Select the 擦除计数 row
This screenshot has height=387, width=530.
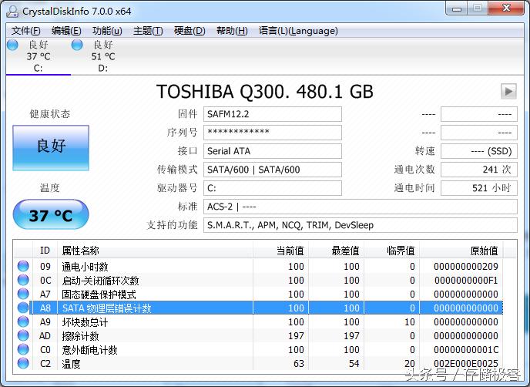click(x=259, y=335)
